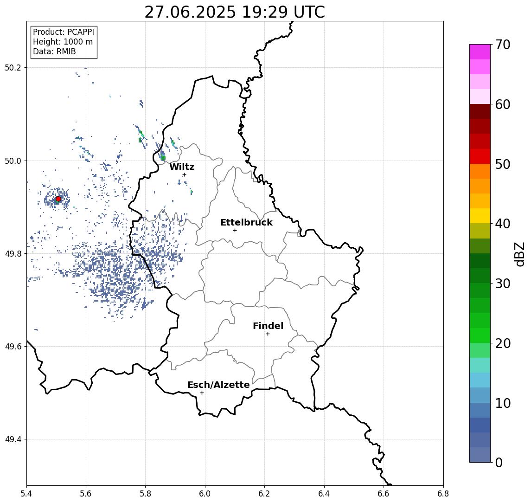This screenshot has height=503, width=531.
Task: Click the dBZ colorbar label
Action: pyautogui.click(x=519, y=254)
